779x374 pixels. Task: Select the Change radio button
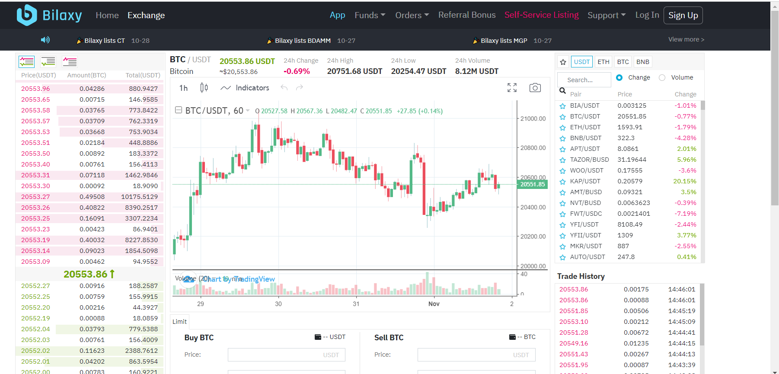click(x=619, y=77)
